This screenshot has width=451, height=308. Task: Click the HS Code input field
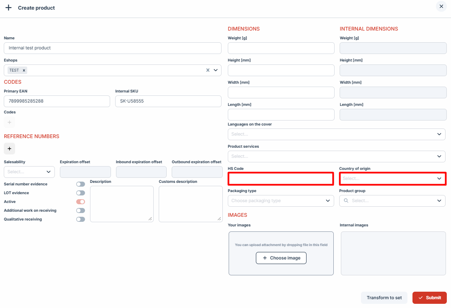coord(281,179)
